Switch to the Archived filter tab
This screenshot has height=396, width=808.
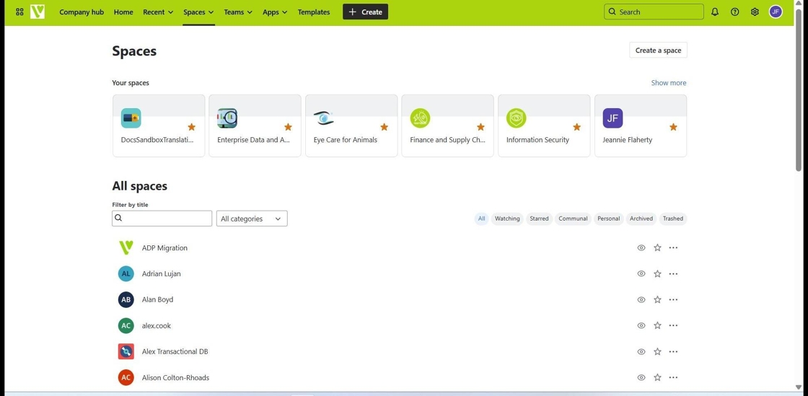(641, 219)
